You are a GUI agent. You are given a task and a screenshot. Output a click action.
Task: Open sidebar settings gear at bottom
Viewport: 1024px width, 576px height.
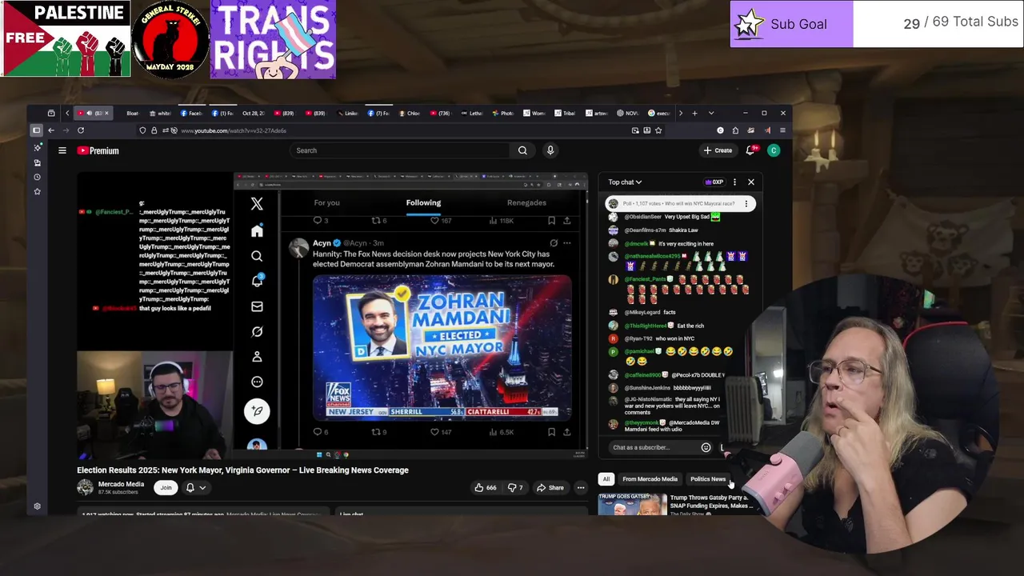[x=37, y=506]
